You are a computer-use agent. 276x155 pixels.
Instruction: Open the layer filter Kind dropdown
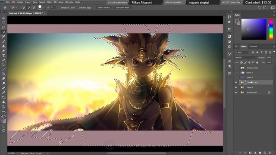[x=242, y=53]
